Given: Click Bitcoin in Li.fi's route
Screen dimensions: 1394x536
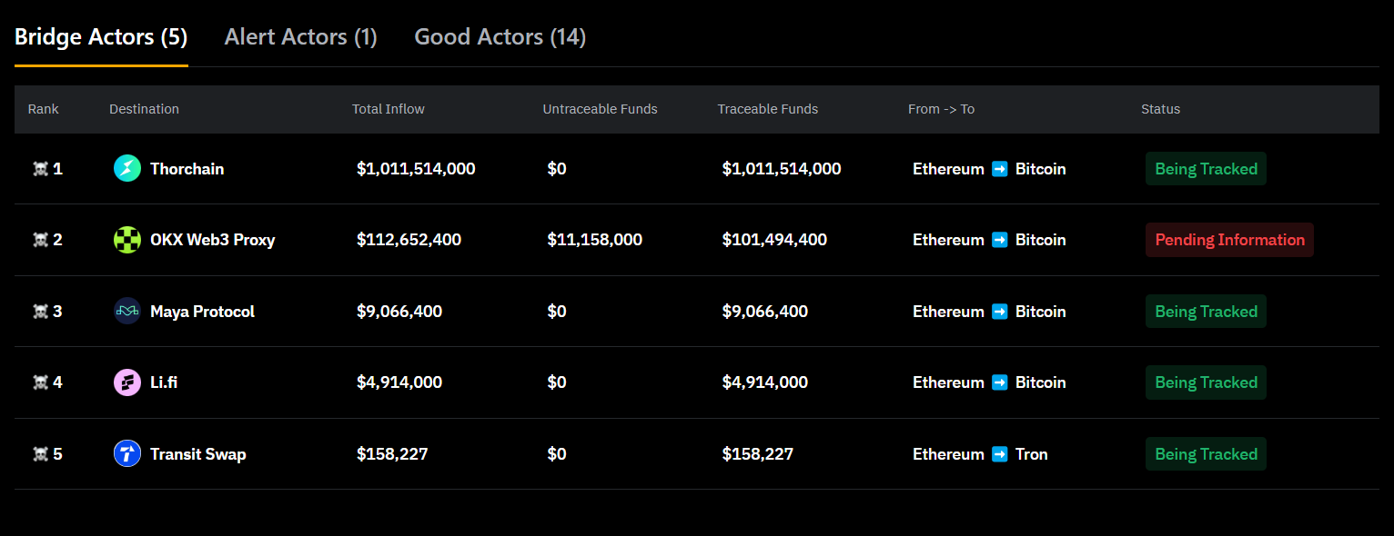Looking at the screenshot, I should [x=1041, y=382].
